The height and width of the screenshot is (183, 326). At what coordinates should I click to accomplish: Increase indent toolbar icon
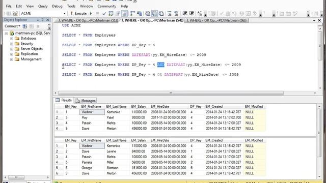click(x=192, y=14)
